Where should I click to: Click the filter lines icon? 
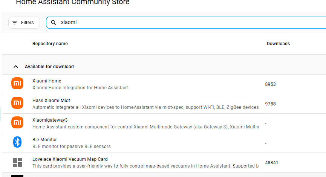point(15,23)
